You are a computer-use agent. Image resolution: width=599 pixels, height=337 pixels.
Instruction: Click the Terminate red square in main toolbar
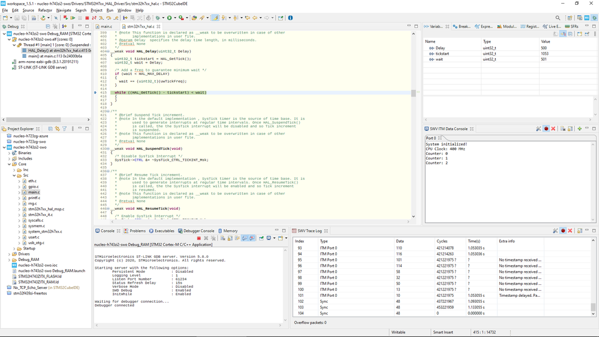pos(88,18)
